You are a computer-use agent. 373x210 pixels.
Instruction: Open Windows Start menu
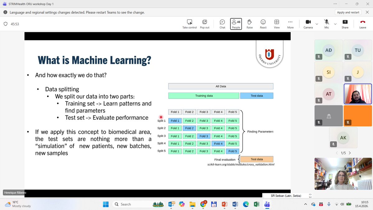[105, 204]
